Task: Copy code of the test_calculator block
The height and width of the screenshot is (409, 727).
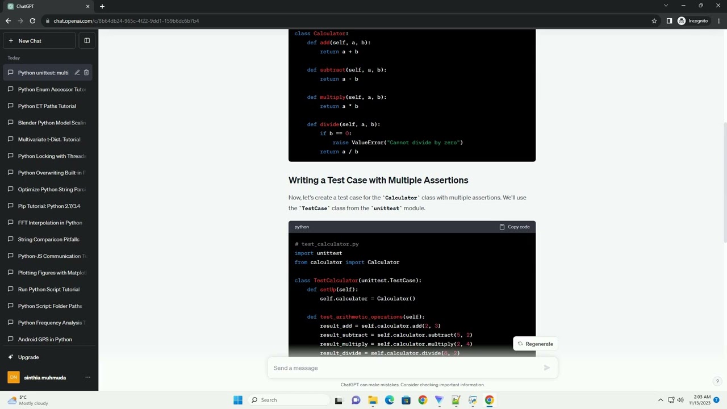Action: tap(515, 227)
